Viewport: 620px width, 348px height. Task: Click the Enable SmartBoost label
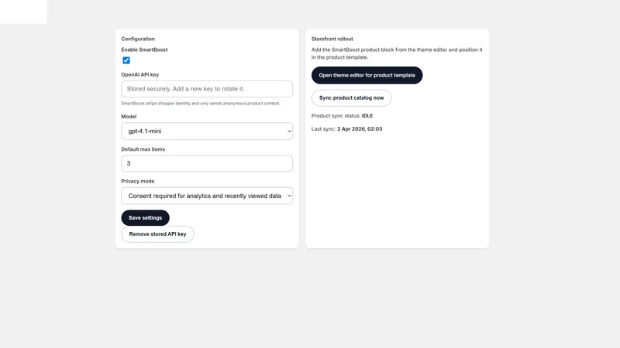click(x=144, y=49)
